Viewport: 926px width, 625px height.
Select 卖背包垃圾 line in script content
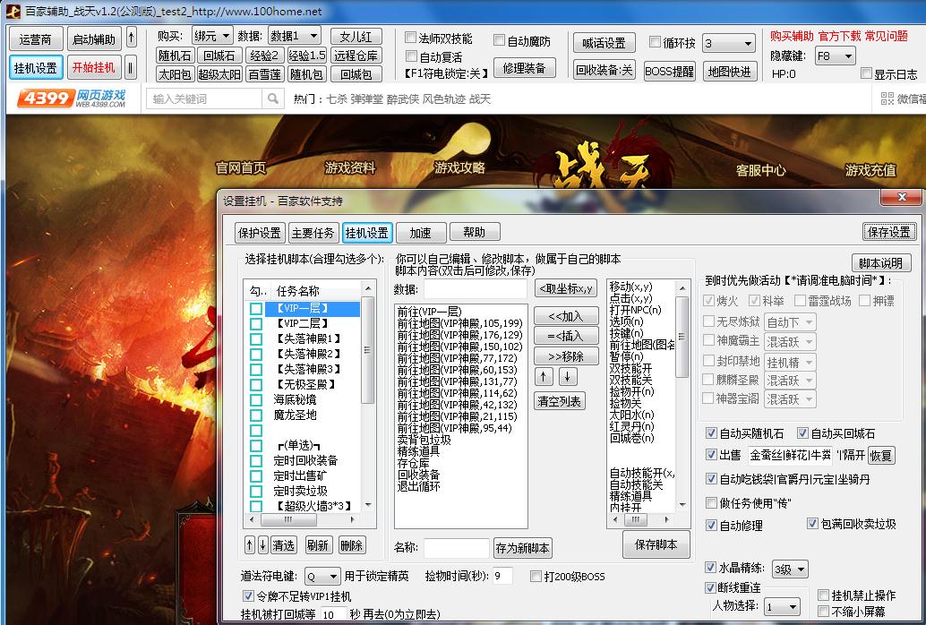point(424,441)
